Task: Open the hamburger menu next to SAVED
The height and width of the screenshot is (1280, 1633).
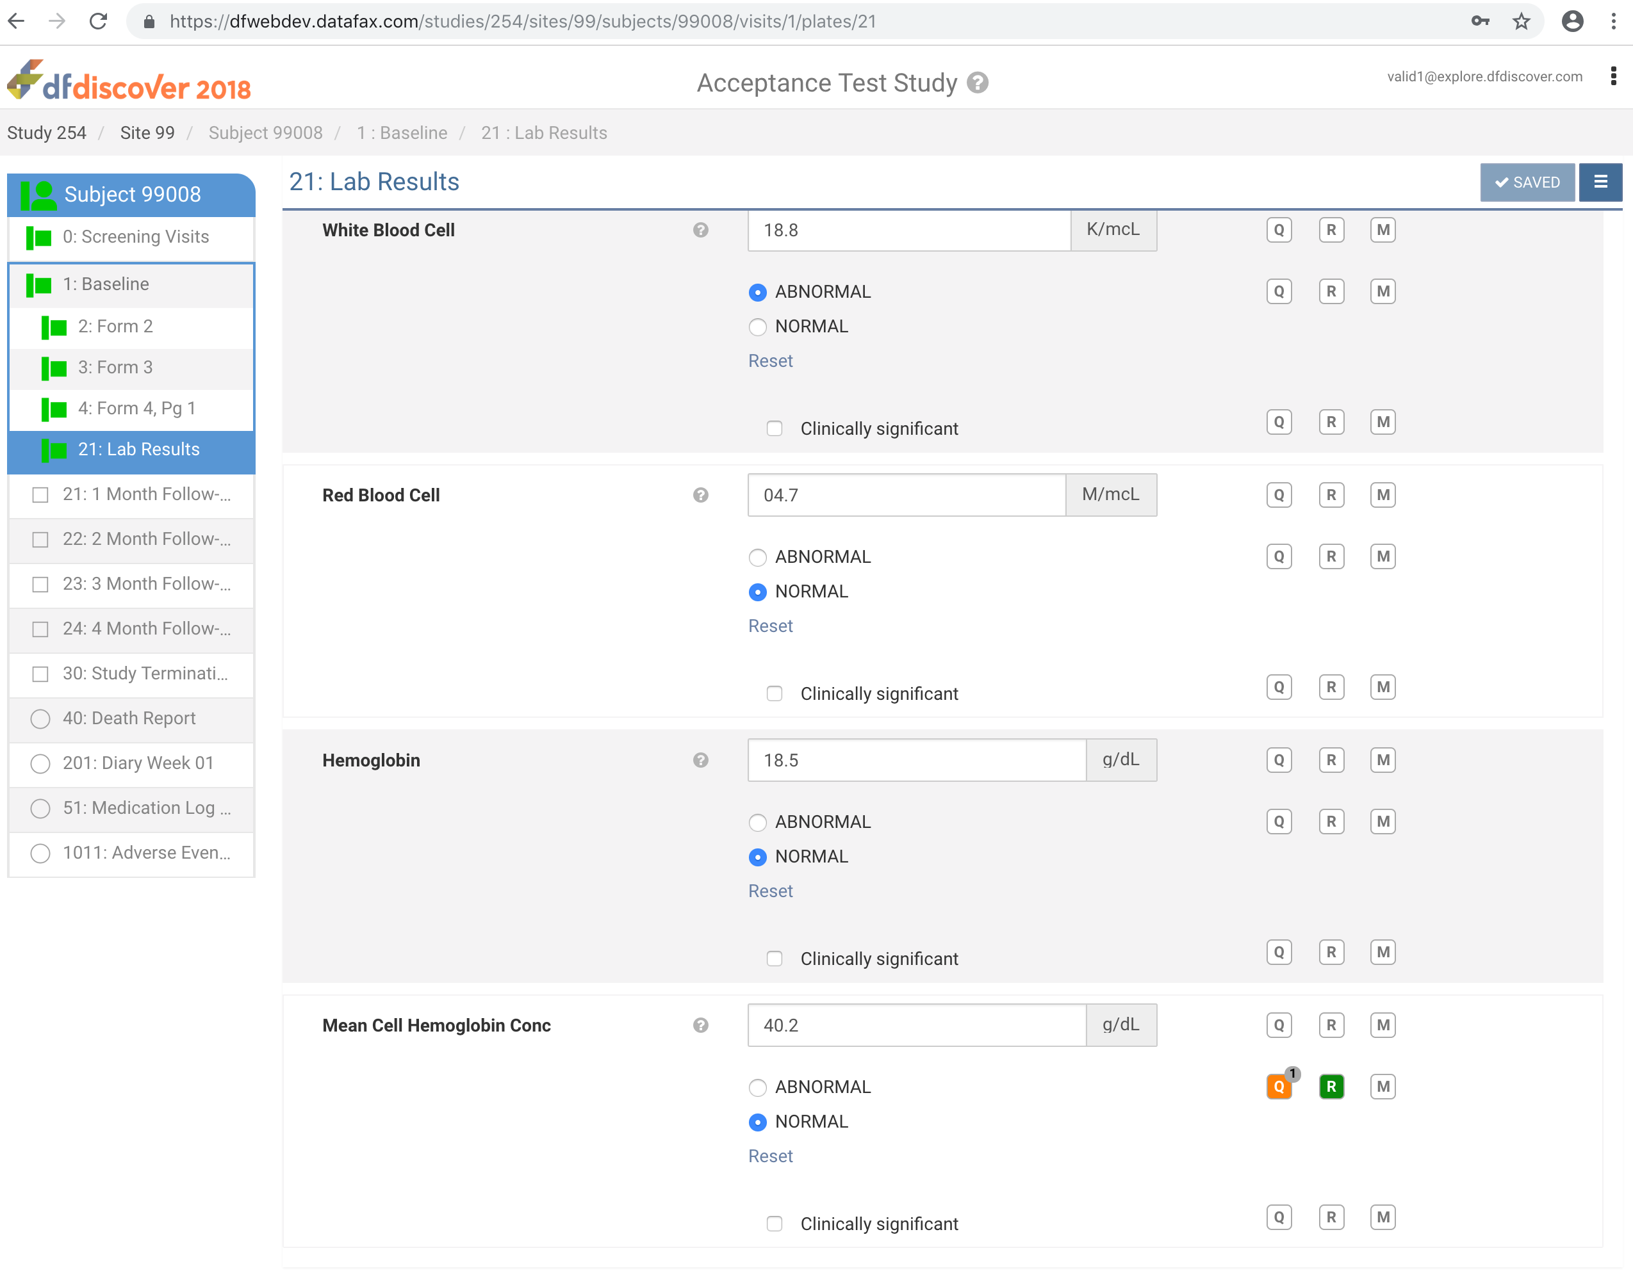Action: click(1600, 182)
